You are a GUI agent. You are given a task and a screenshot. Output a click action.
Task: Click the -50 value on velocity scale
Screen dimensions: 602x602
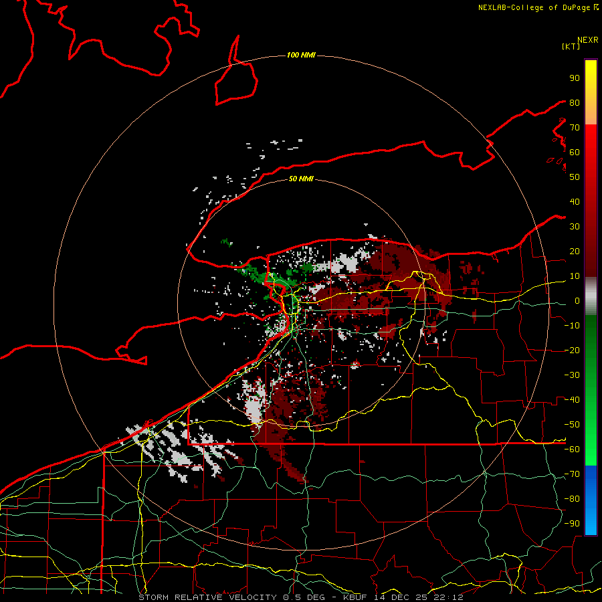point(572,425)
